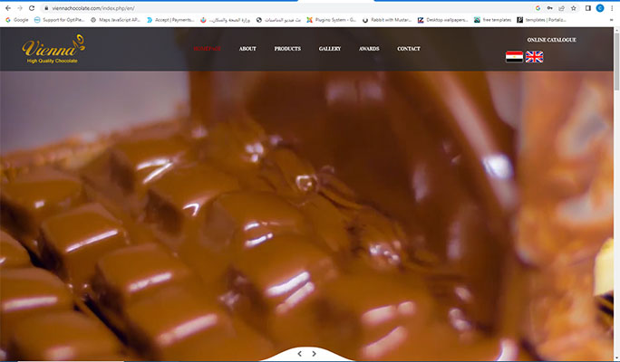Click the browser forward arrow

tap(20, 8)
